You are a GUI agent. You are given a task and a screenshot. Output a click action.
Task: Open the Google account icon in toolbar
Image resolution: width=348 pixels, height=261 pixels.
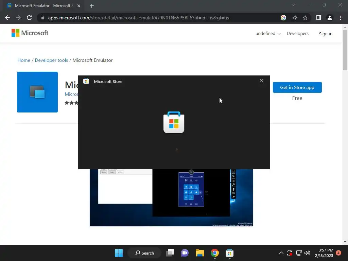(283, 18)
